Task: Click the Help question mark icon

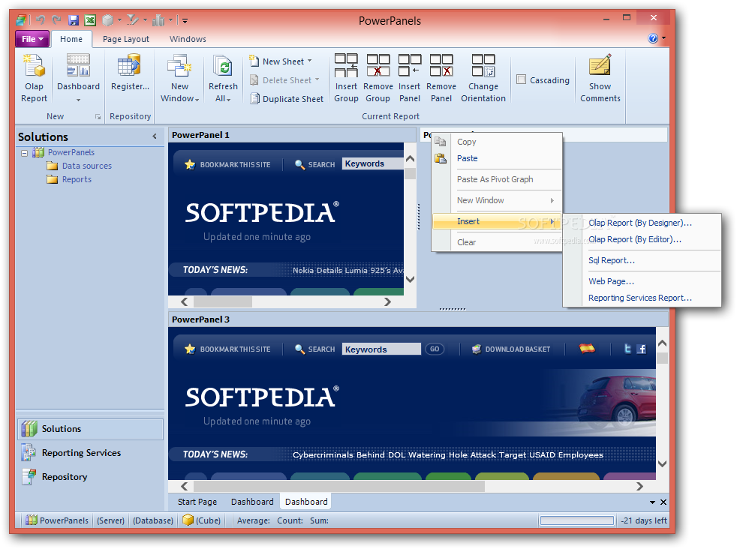Action: click(x=653, y=38)
